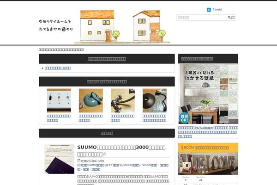The width and height of the screenshot is (277, 185).
Task: Click the folder icon before the SUUMO category
Action: tap(79, 165)
